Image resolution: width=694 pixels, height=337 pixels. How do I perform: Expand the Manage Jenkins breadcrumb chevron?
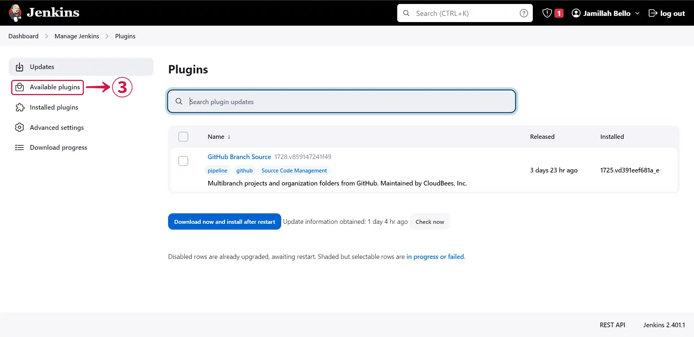click(107, 36)
